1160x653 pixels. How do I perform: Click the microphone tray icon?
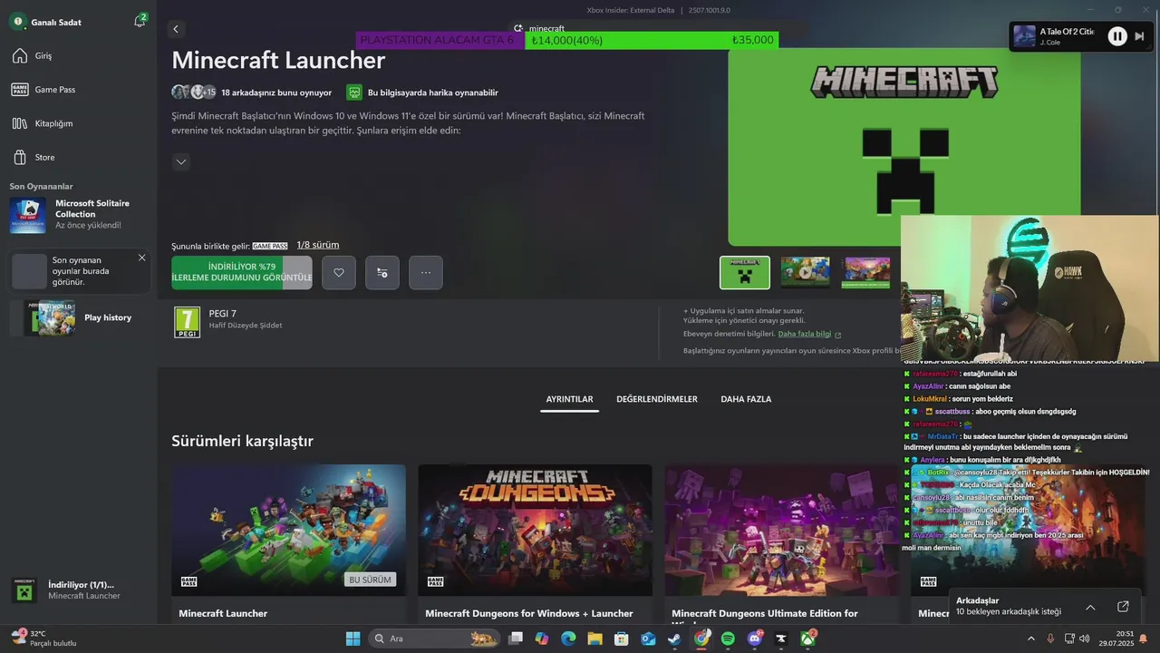[x=1050, y=638]
